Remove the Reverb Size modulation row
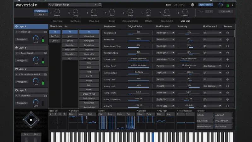This screenshot has width=252, height=142. pos(227,39)
